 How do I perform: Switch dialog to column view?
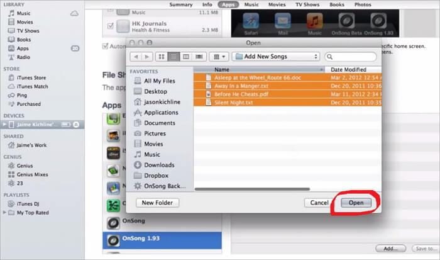[x=186, y=57]
